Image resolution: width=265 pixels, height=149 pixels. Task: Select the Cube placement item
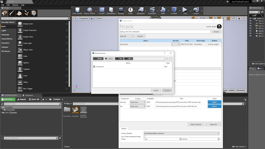point(43,56)
